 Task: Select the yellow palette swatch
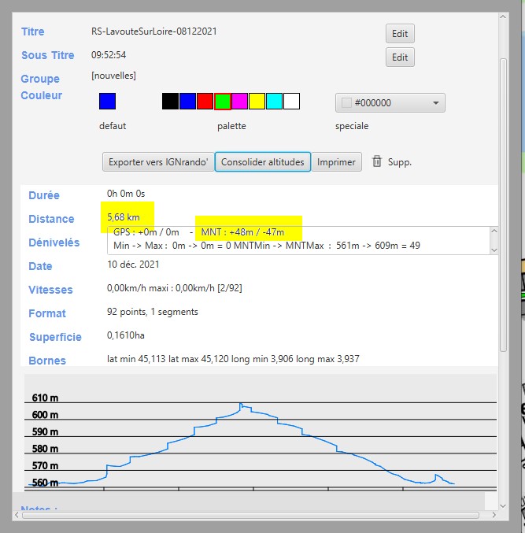pyautogui.click(x=257, y=101)
